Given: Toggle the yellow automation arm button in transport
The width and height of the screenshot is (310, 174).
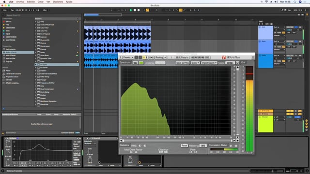Looking at the screenshot, I should tap(147, 10).
